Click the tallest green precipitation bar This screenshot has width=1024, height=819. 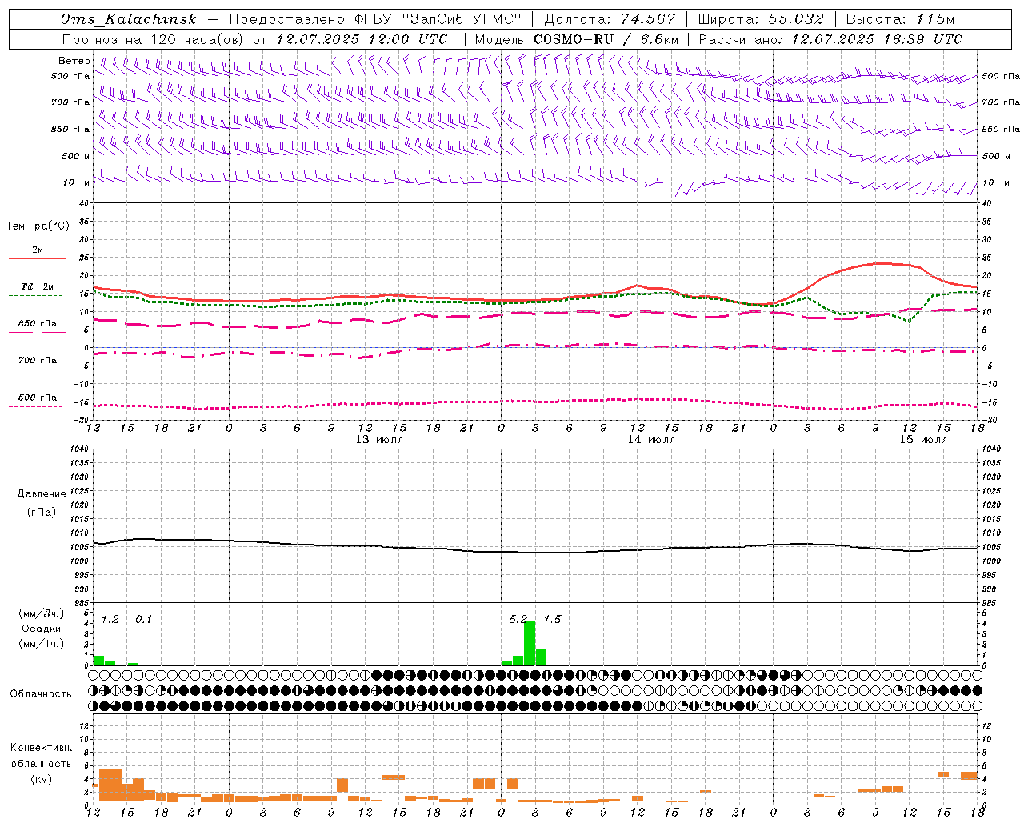[x=530, y=643]
